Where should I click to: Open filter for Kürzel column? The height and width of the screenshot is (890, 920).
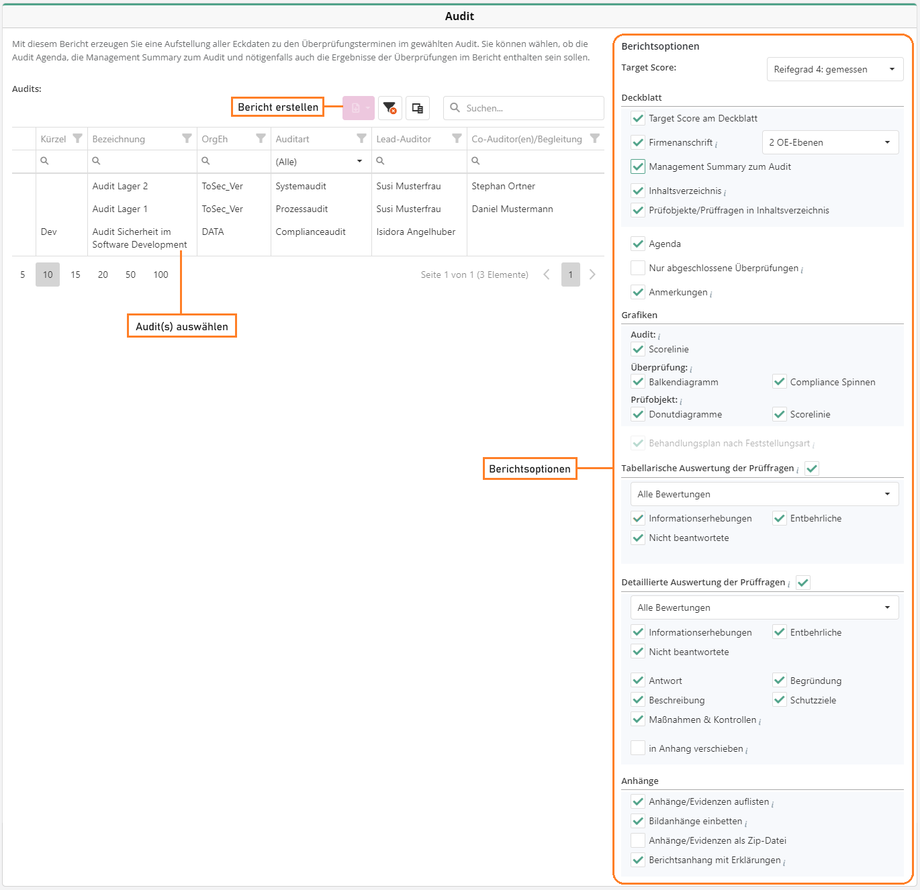[77, 138]
